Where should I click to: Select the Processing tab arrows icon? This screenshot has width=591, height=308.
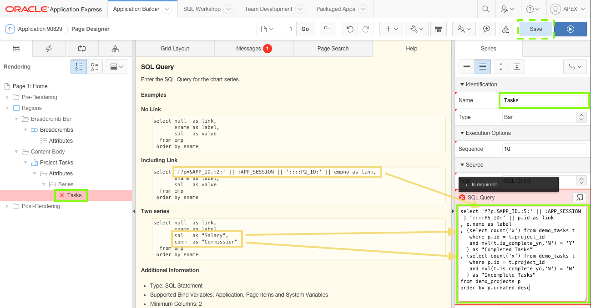[x=81, y=49]
